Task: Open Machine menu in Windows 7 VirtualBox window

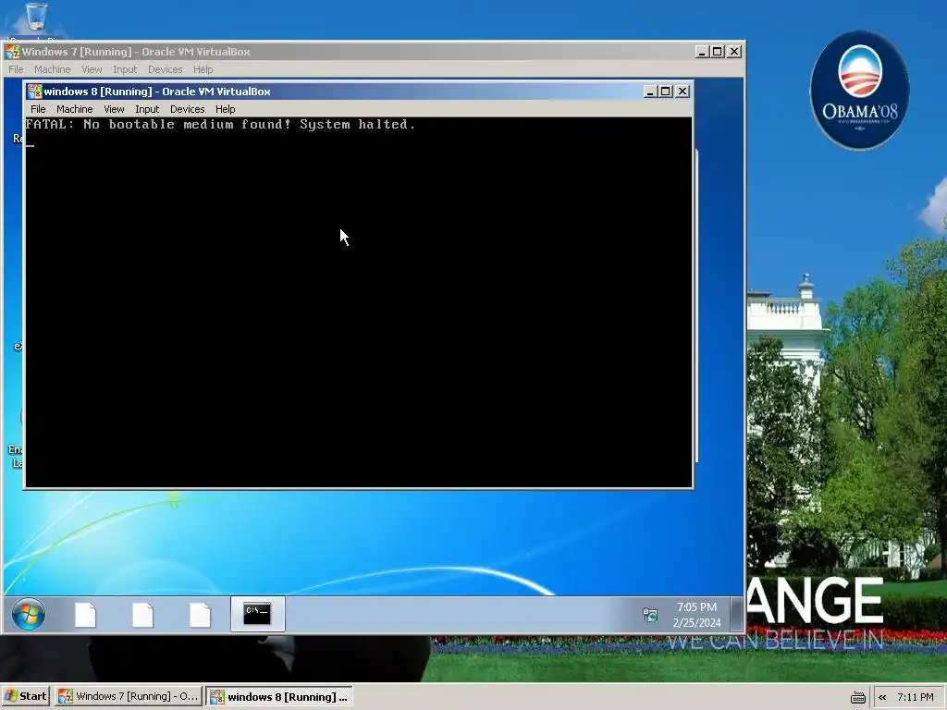Action: click(x=52, y=69)
